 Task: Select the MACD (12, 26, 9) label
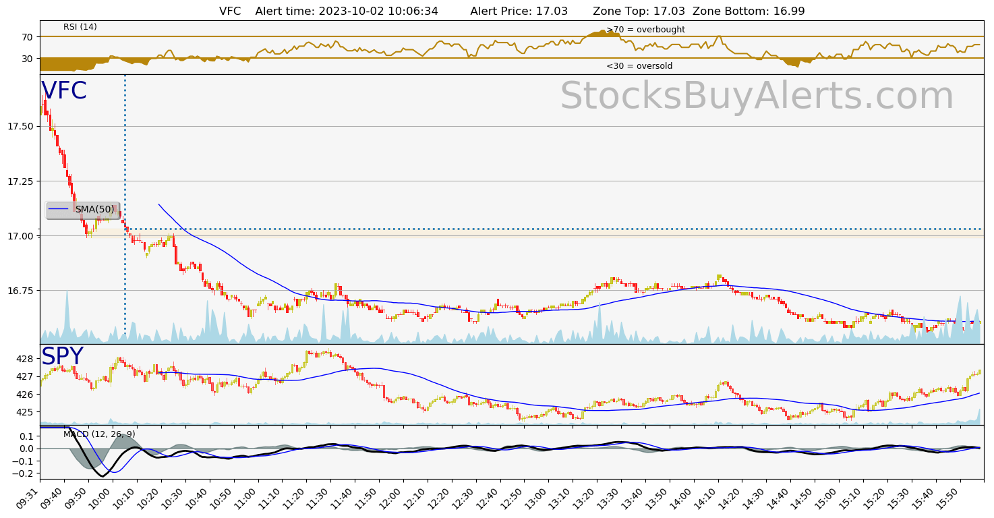pyautogui.click(x=99, y=434)
